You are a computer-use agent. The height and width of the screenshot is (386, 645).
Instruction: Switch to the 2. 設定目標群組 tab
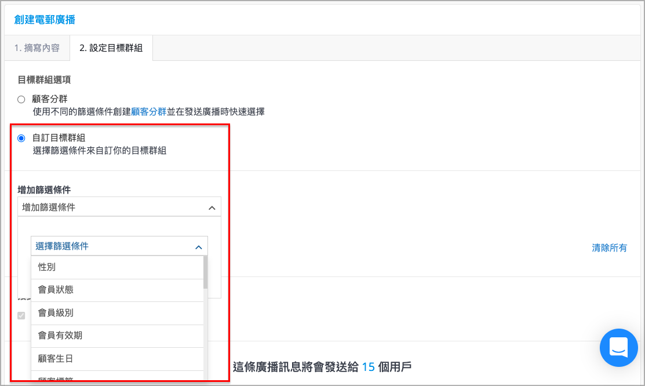(x=111, y=48)
